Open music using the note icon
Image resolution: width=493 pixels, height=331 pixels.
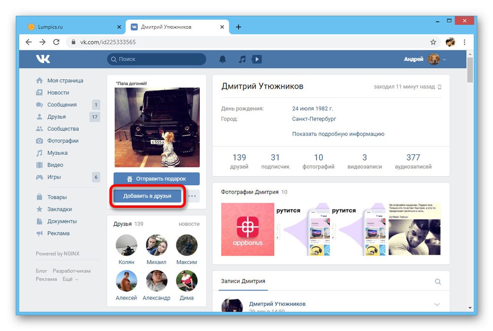click(x=242, y=59)
